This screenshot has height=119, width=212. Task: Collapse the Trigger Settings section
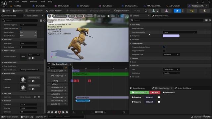click(x=131, y=43)
